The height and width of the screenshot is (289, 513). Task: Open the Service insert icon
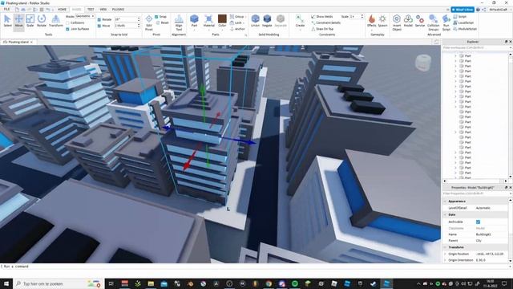point(420,21)
